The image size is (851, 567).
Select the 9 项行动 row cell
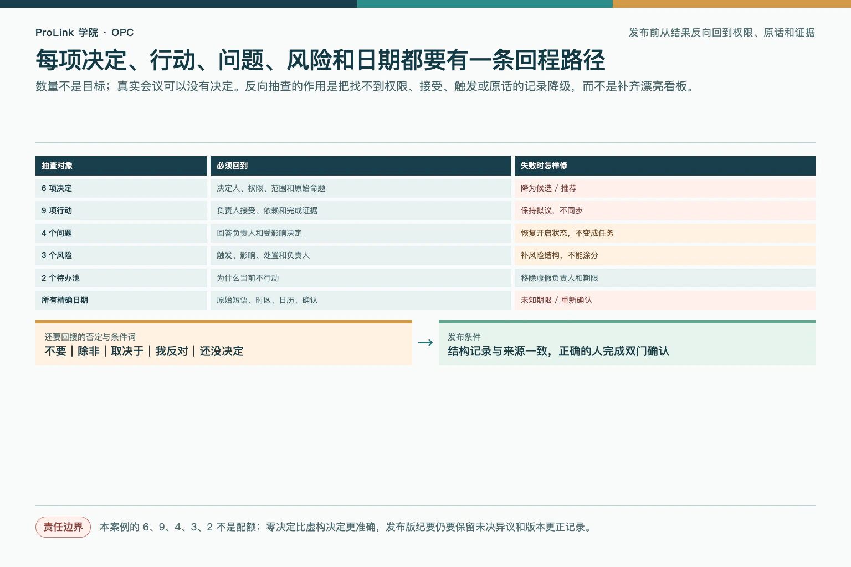(x=121, y=210)
